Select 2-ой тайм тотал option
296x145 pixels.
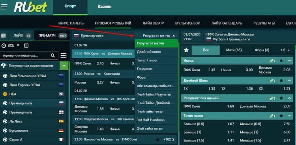pyautogui.click(x=156, y=128)
